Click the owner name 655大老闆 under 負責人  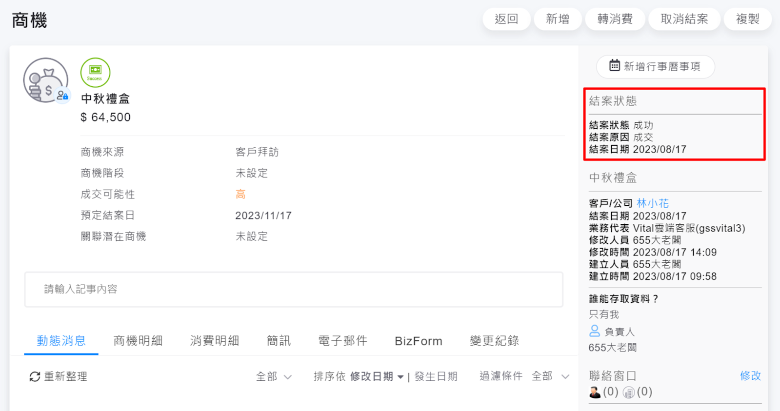[613, 348]
